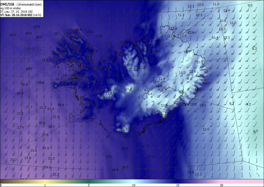Click the map value 16.1
The image size is (264, 187).
145,39
